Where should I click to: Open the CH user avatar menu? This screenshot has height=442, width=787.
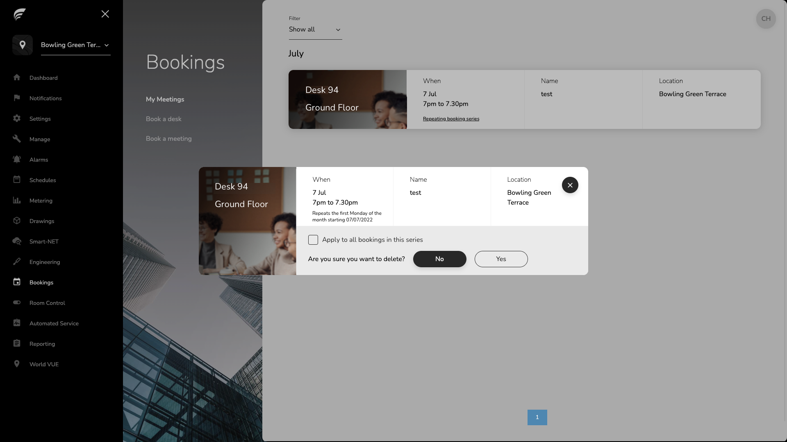click(766, 19)
